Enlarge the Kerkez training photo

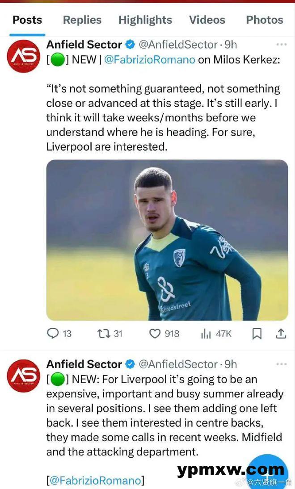pyautogui.click(x=167, y=240)
